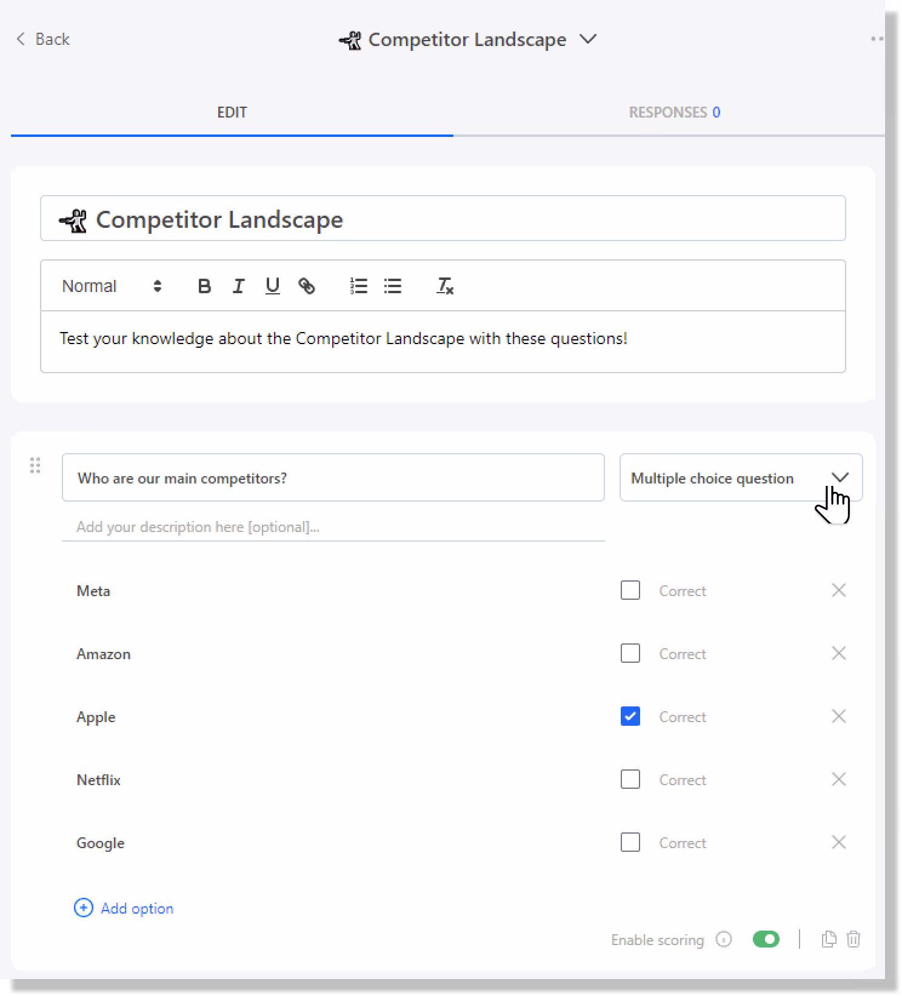The image size is (902, 996).
Task: Click Add option
Action: pos(124,908)
